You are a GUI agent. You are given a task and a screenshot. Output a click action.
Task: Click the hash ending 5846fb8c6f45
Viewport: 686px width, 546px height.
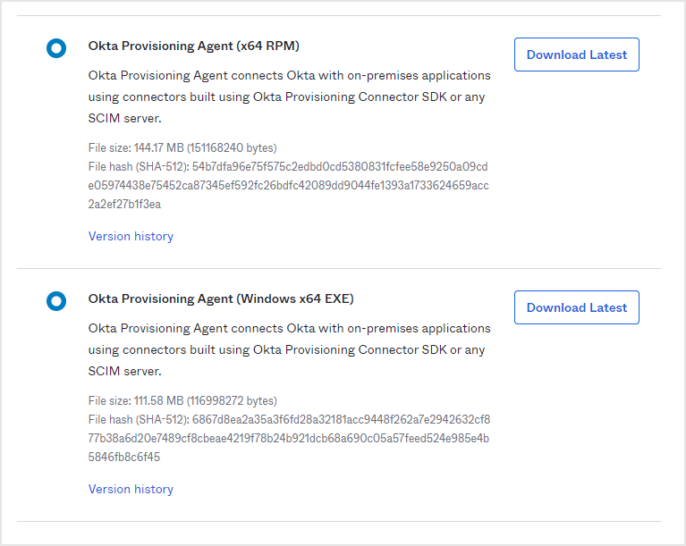pyautogui.click(x=124, y=457)
